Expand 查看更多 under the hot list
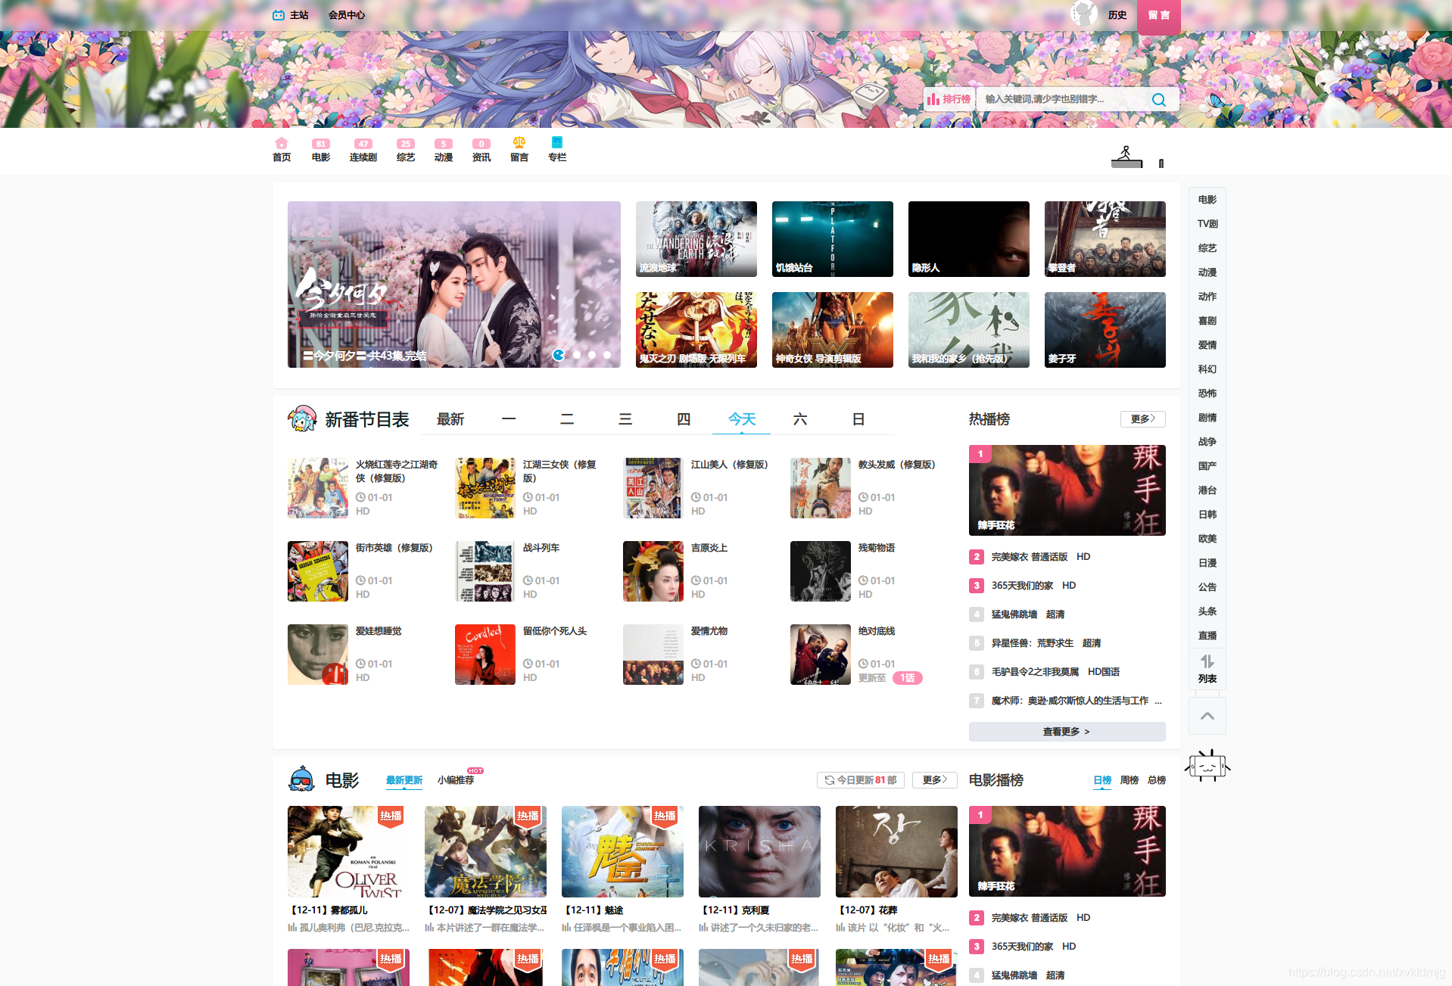Screen dimensions: 1452x986 [x=1067, y=732]
